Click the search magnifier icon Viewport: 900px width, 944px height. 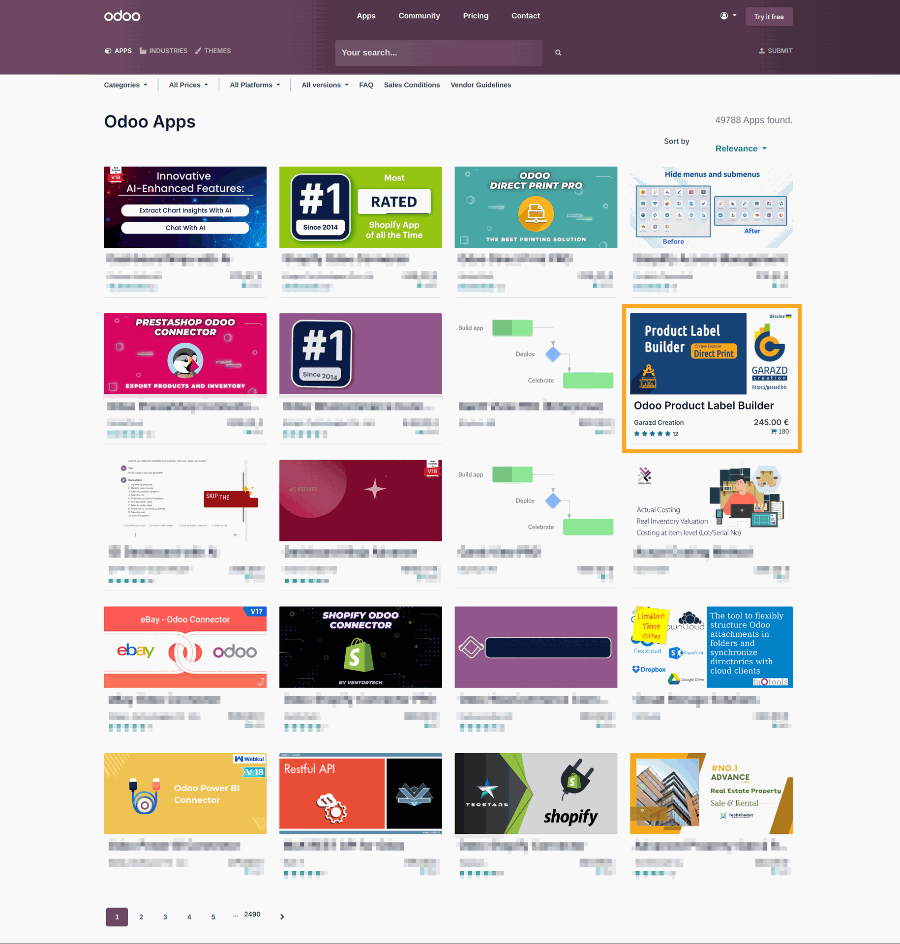[x=558, y=53]
